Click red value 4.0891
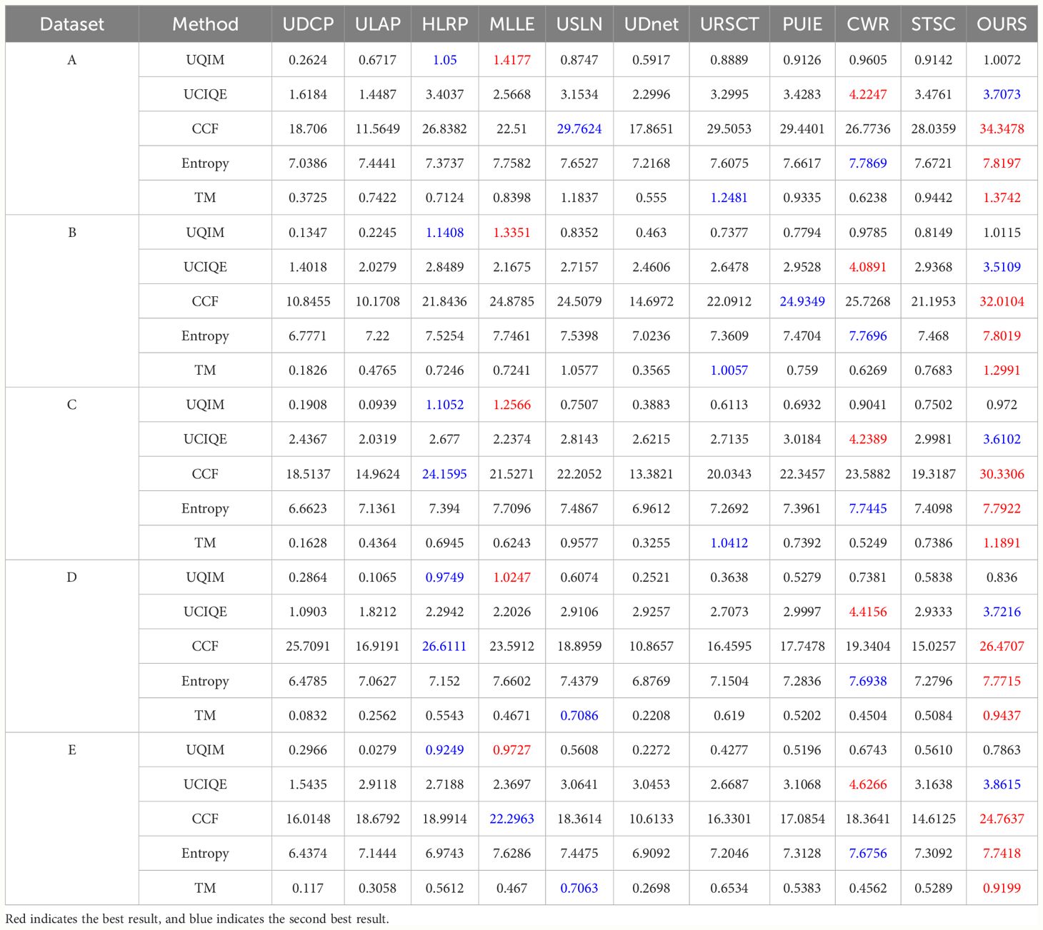The width and height of the screenshot is (1043, 930). point(868,267)
